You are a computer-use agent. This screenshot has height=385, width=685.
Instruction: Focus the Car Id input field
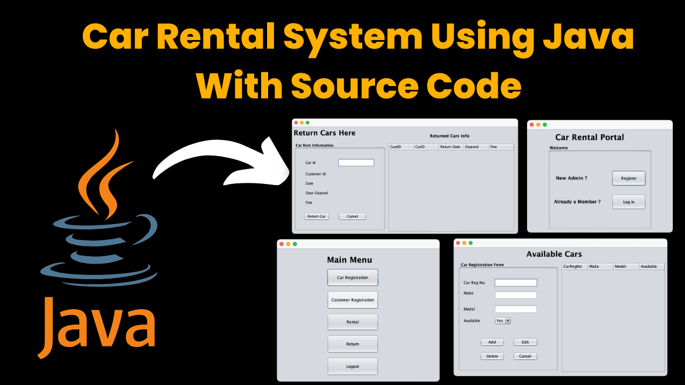click(356, 163)
